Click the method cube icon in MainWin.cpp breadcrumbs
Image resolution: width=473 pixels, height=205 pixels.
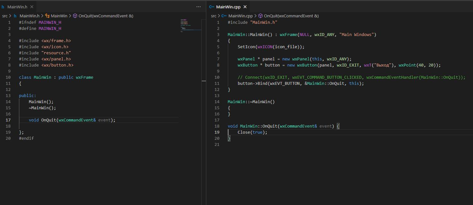tap(261, 16)
